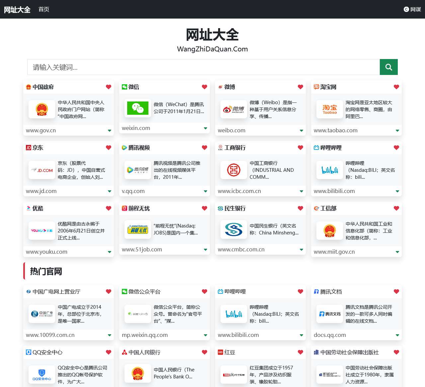Click the 腾讯文档 logo image

[x=330, y=314]
